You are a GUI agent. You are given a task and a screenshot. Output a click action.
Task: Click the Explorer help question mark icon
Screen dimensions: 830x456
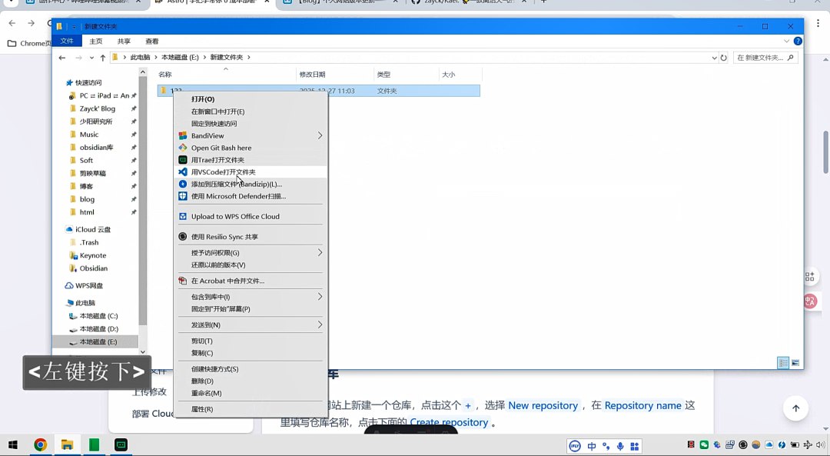tap(798, 41)
